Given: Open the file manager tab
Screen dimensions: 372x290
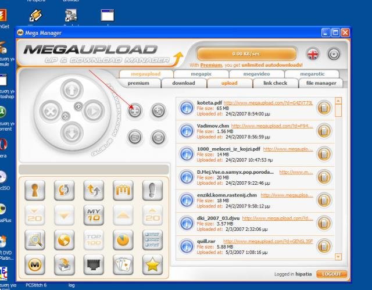Looking at the screenshot, I should click(321, 83).
